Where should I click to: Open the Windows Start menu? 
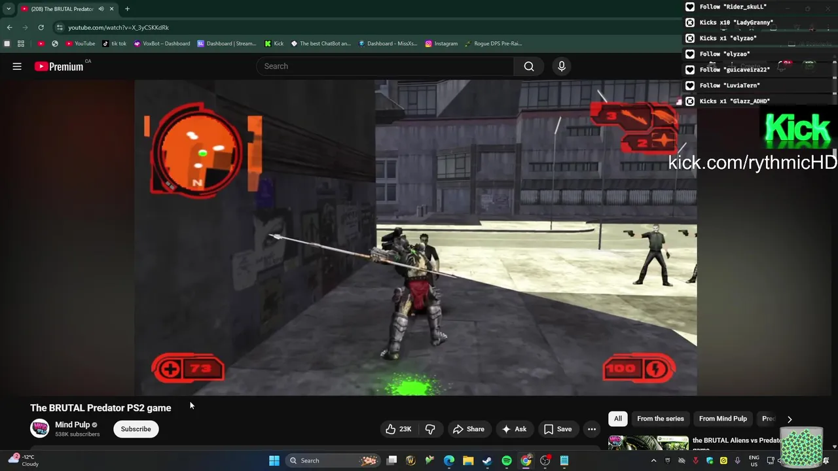pos(274,461)
